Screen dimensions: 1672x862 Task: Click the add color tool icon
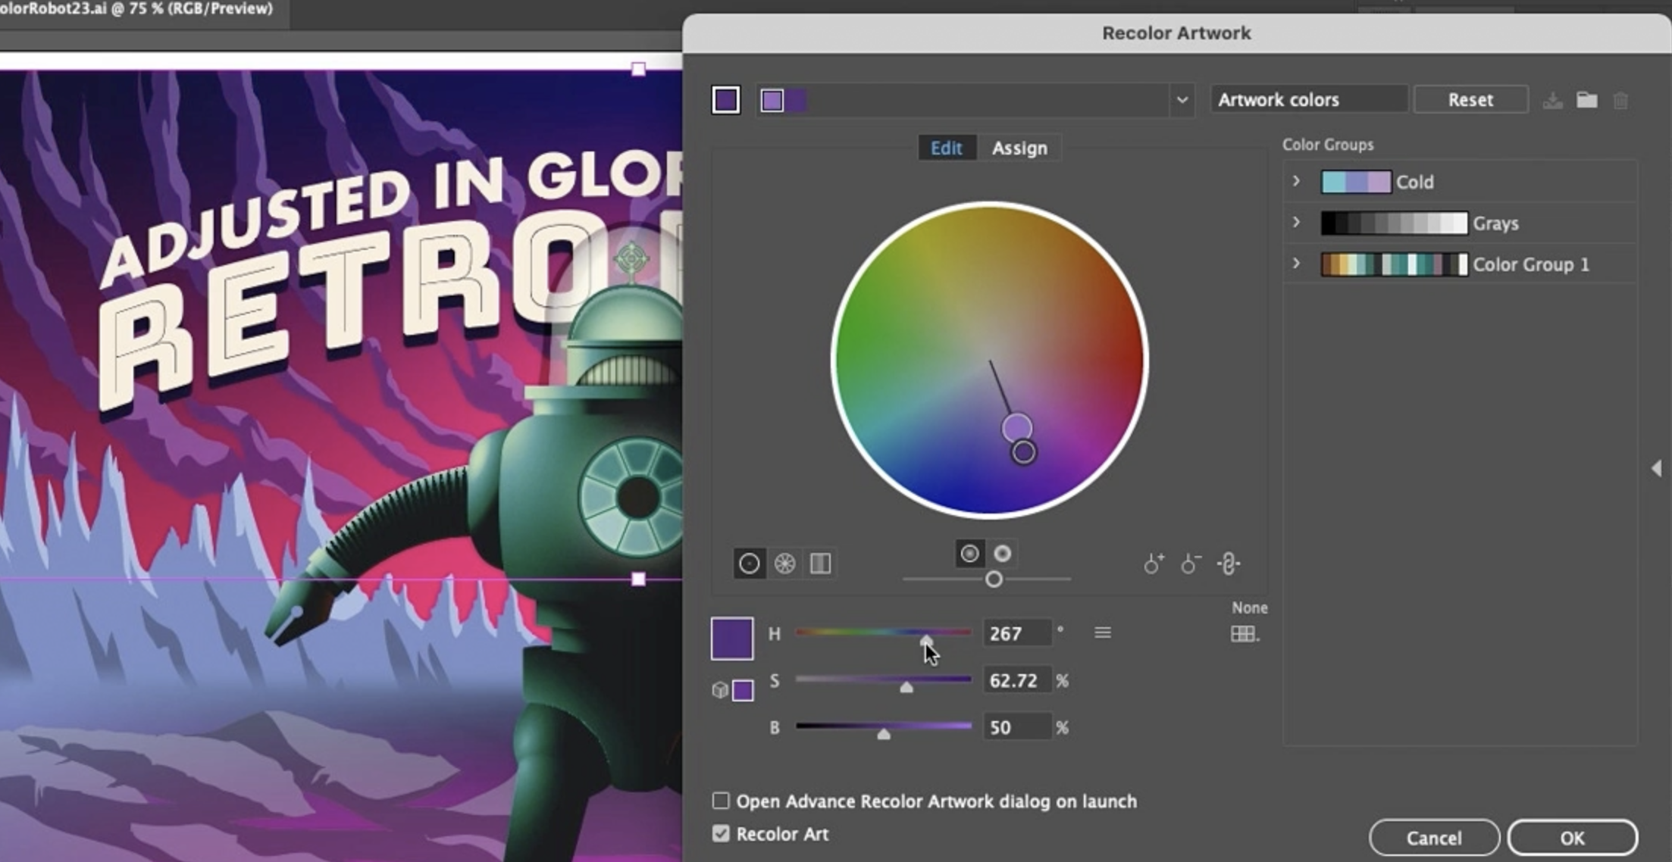[1154, 564]
